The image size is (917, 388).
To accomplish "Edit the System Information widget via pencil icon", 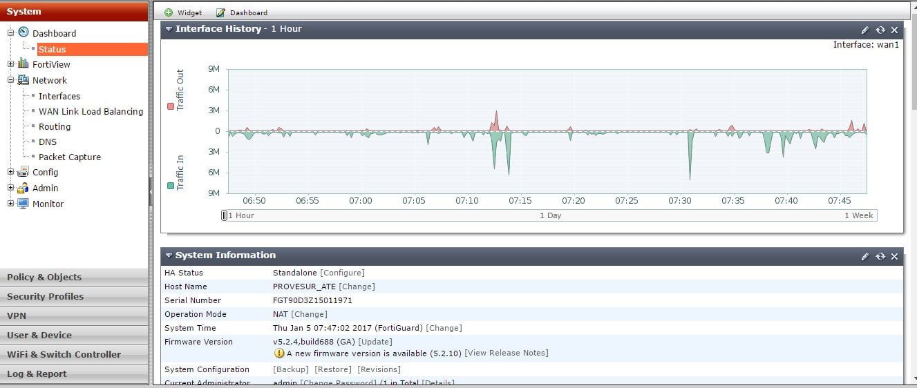I will [865, 256].
